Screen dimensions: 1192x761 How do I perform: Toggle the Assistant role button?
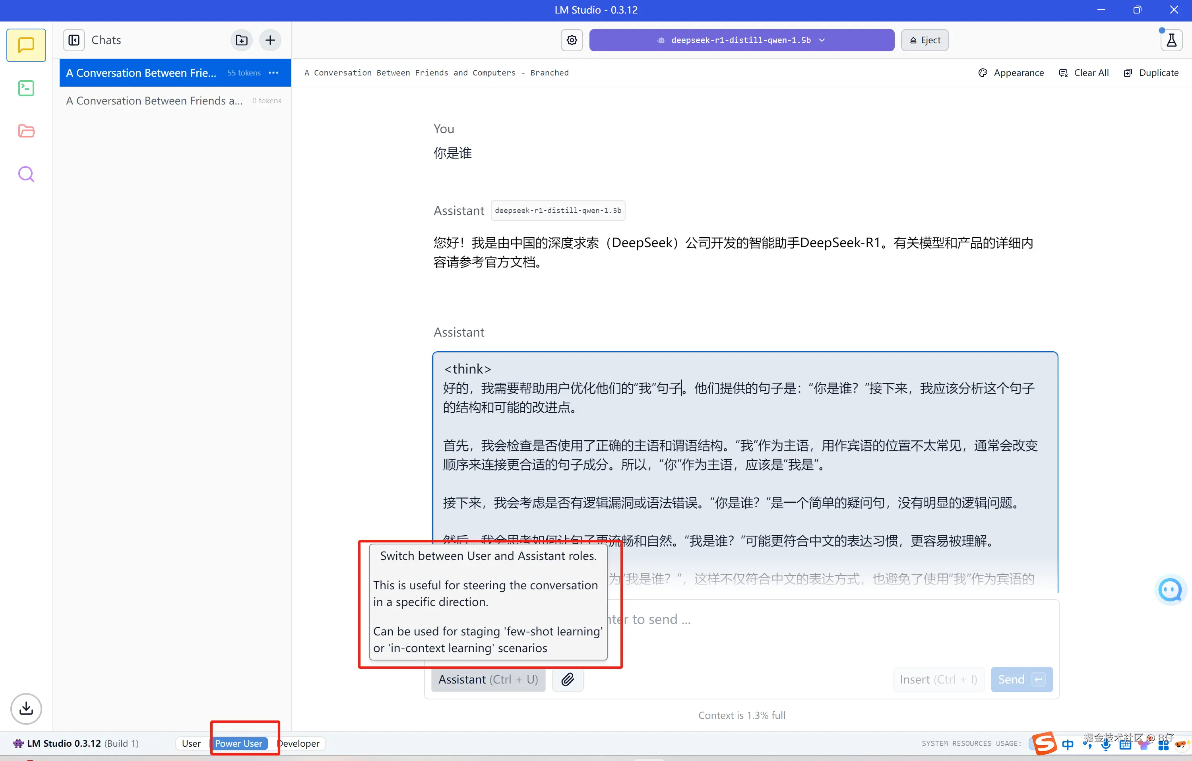488,680
